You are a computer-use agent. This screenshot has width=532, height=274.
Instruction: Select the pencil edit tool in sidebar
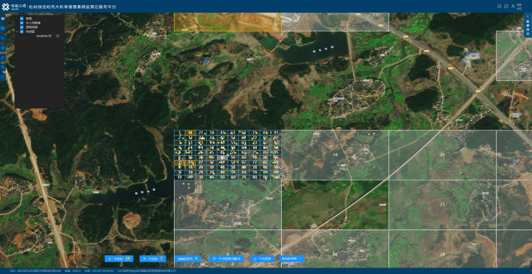(x=3, y=58)
